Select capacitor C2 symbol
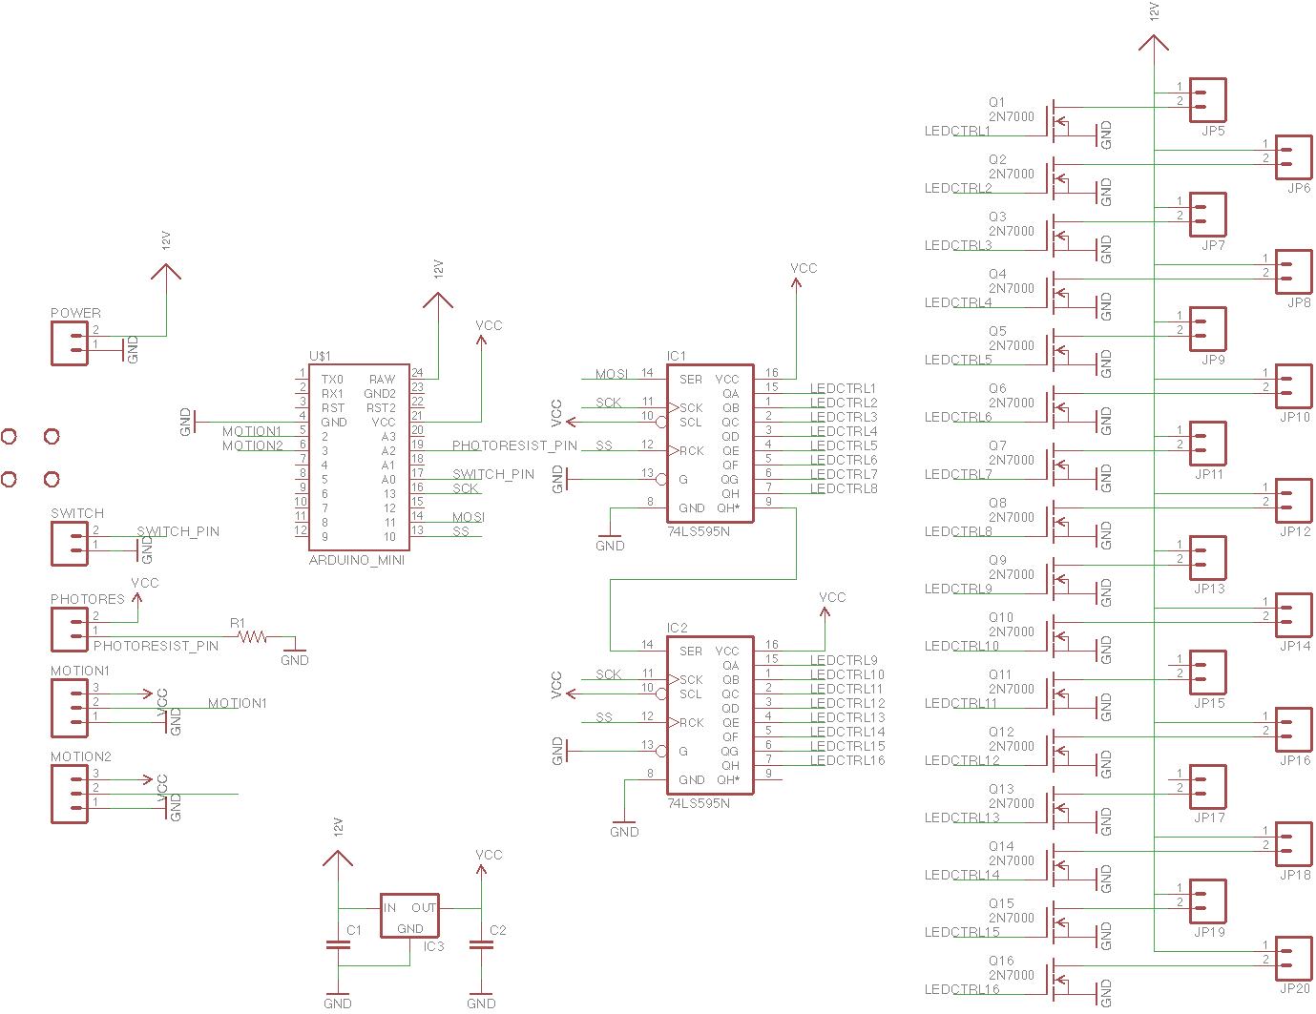This screenshot has width=1316, height=1014. [x=481, y=945]
